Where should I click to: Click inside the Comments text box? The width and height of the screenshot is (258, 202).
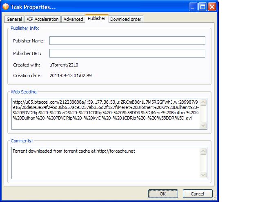pyautogui.click(x=106, y=162)
